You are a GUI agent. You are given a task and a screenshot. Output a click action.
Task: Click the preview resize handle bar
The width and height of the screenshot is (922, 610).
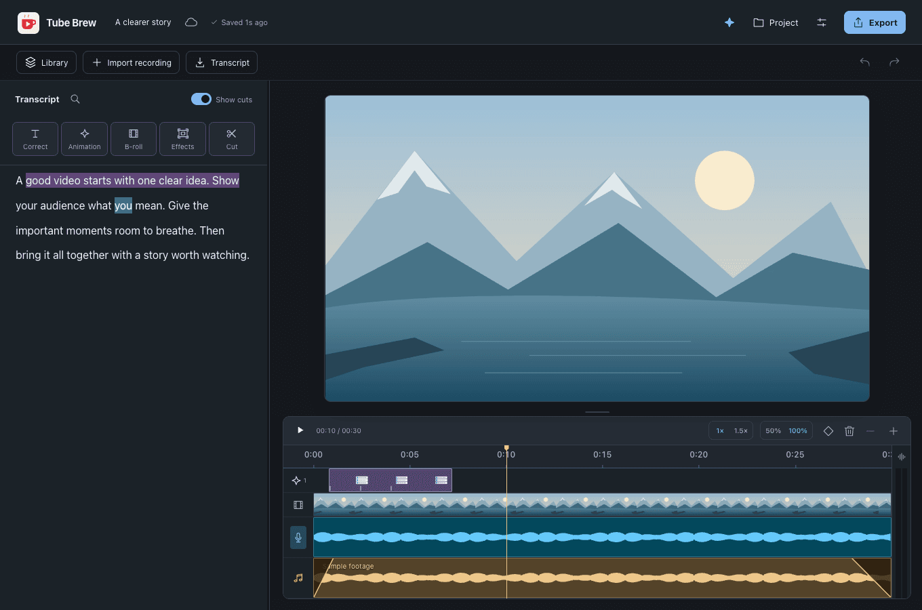597,411
